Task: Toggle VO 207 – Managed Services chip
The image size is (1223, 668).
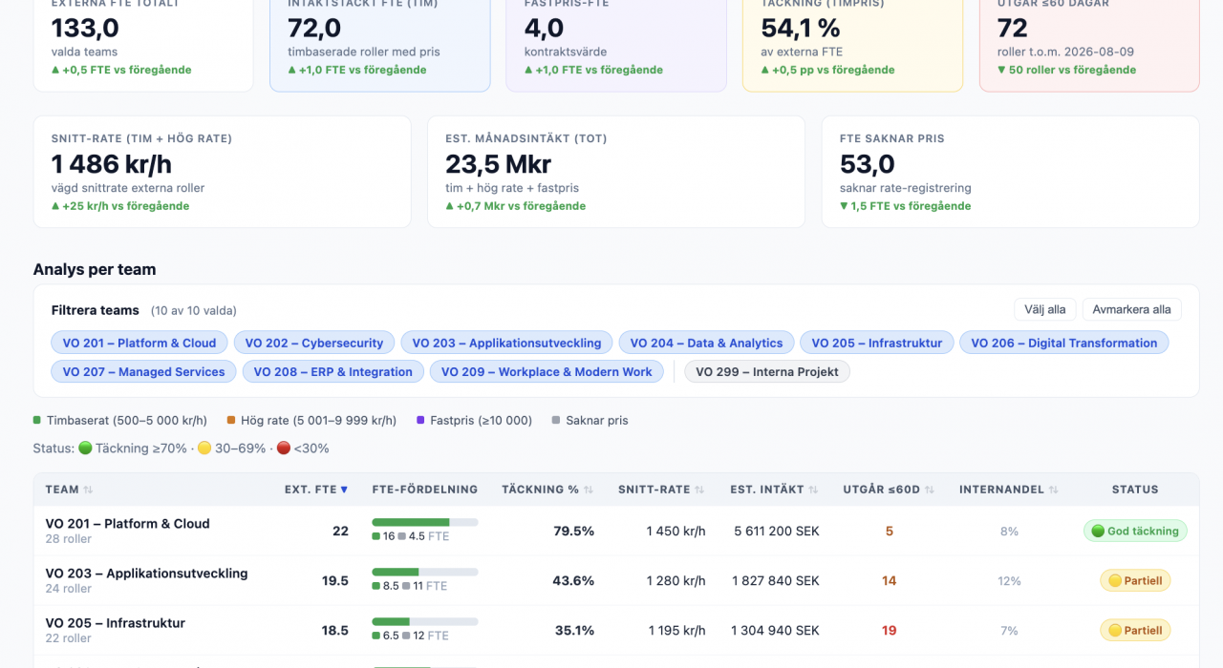Action: click(x=144, y=372)
